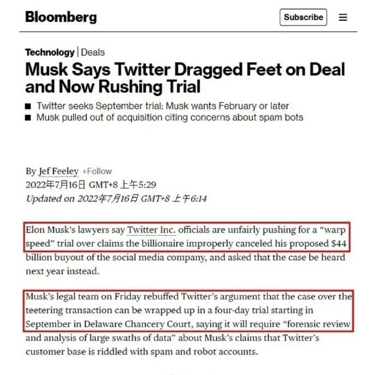Open author Jef Feeley's profile link
Image resolution: width=376 pixels, height=375 pixels.
pos(58,171)
